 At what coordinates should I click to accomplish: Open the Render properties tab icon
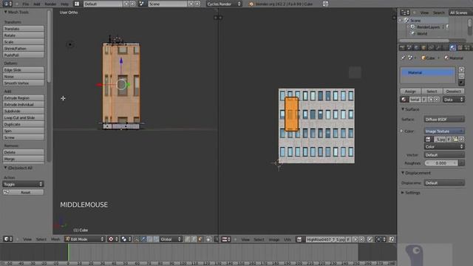pos(402,47)
